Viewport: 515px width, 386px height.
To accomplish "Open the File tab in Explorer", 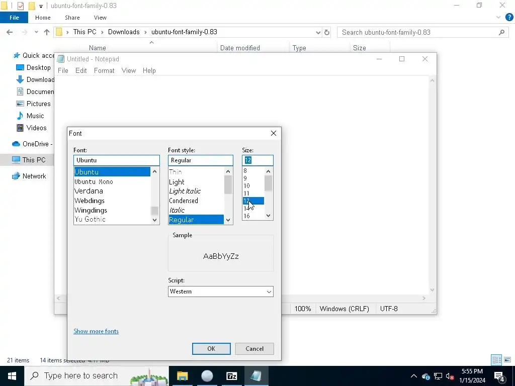I will [14, 18].
